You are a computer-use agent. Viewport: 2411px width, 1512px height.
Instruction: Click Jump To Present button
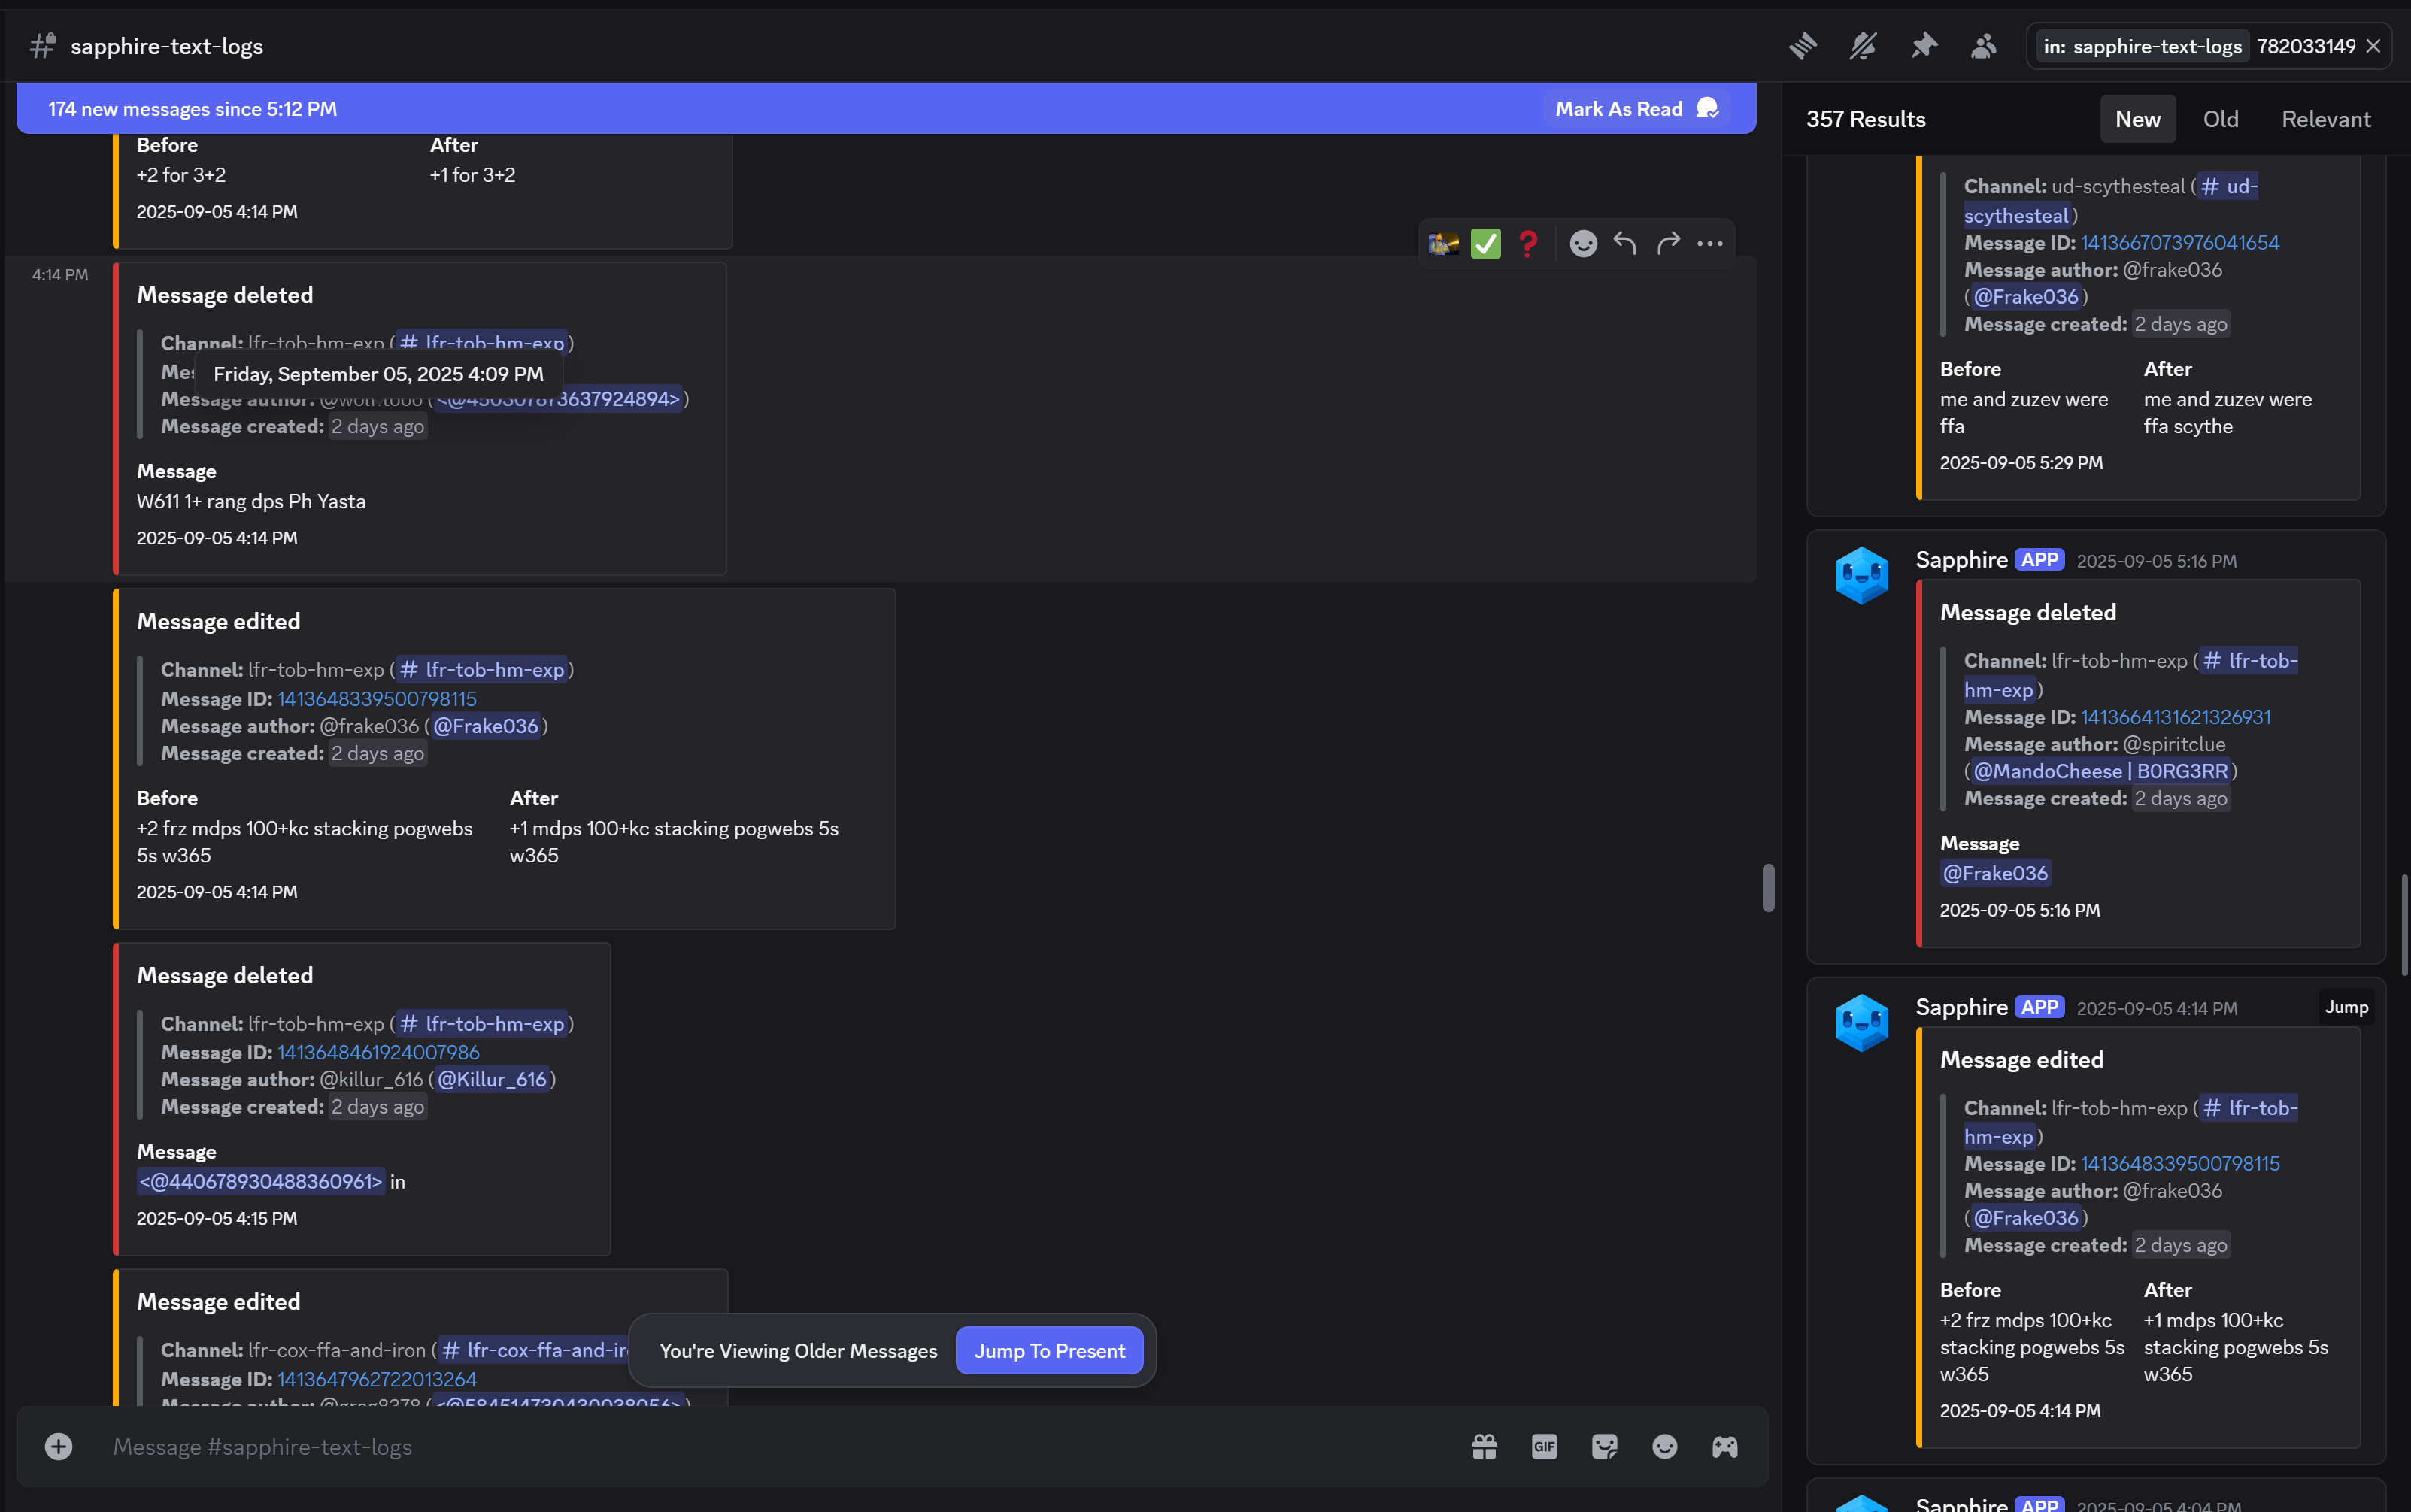pos(1049,1350)
